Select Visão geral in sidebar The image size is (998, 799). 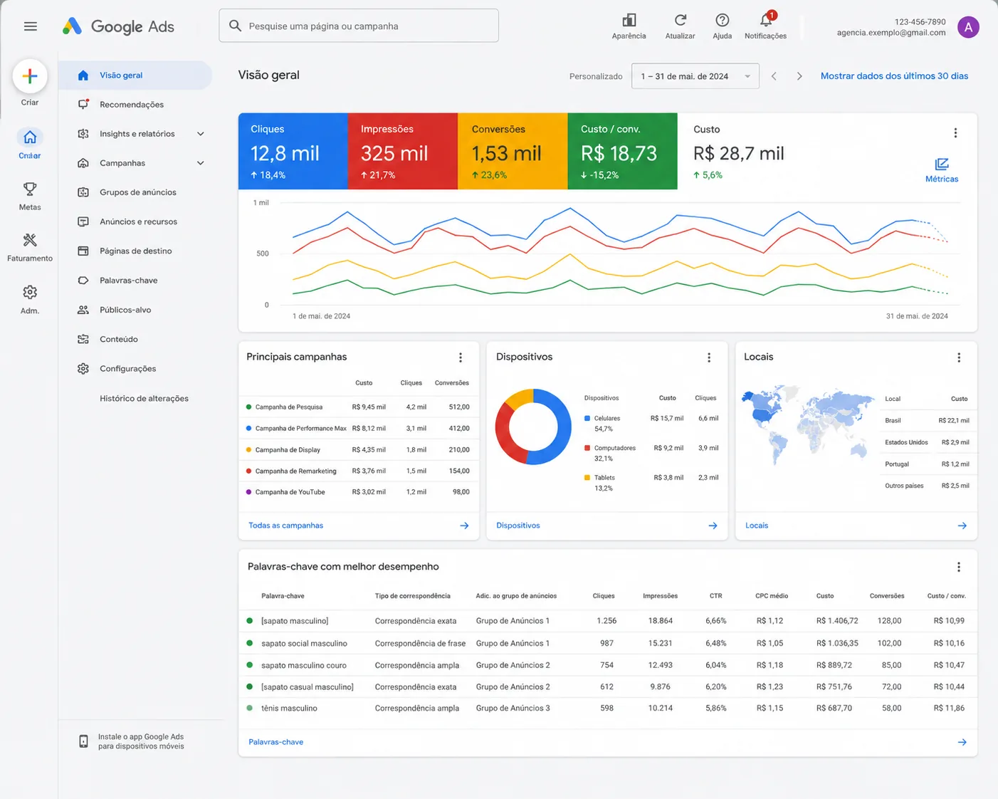[x=135, y=75]
